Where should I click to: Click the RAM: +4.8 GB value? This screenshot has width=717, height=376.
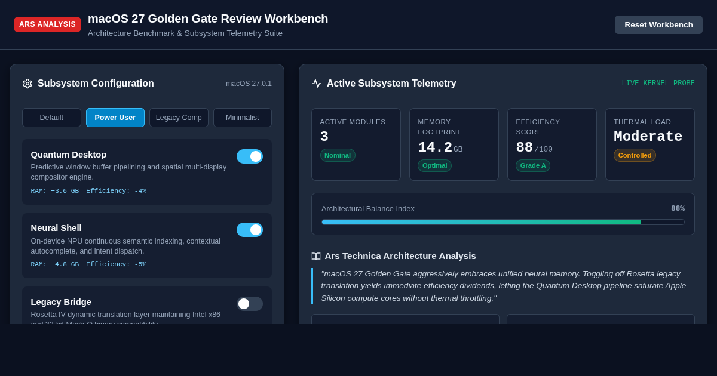55,264
